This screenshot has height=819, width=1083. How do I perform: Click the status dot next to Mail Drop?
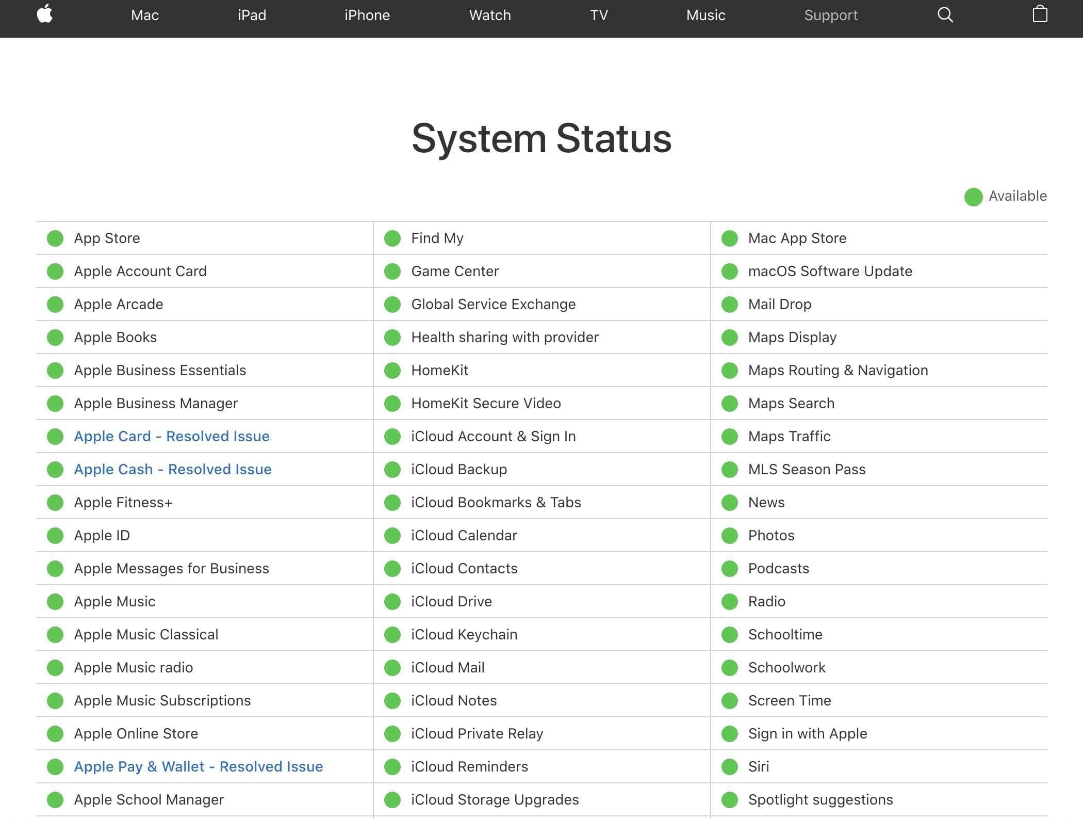730,304
